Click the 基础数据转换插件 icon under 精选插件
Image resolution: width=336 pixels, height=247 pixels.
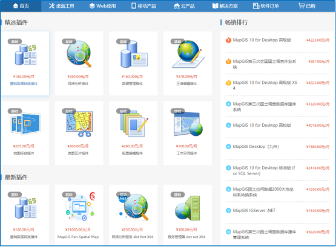pyautogui.click(x=25, y=54)
